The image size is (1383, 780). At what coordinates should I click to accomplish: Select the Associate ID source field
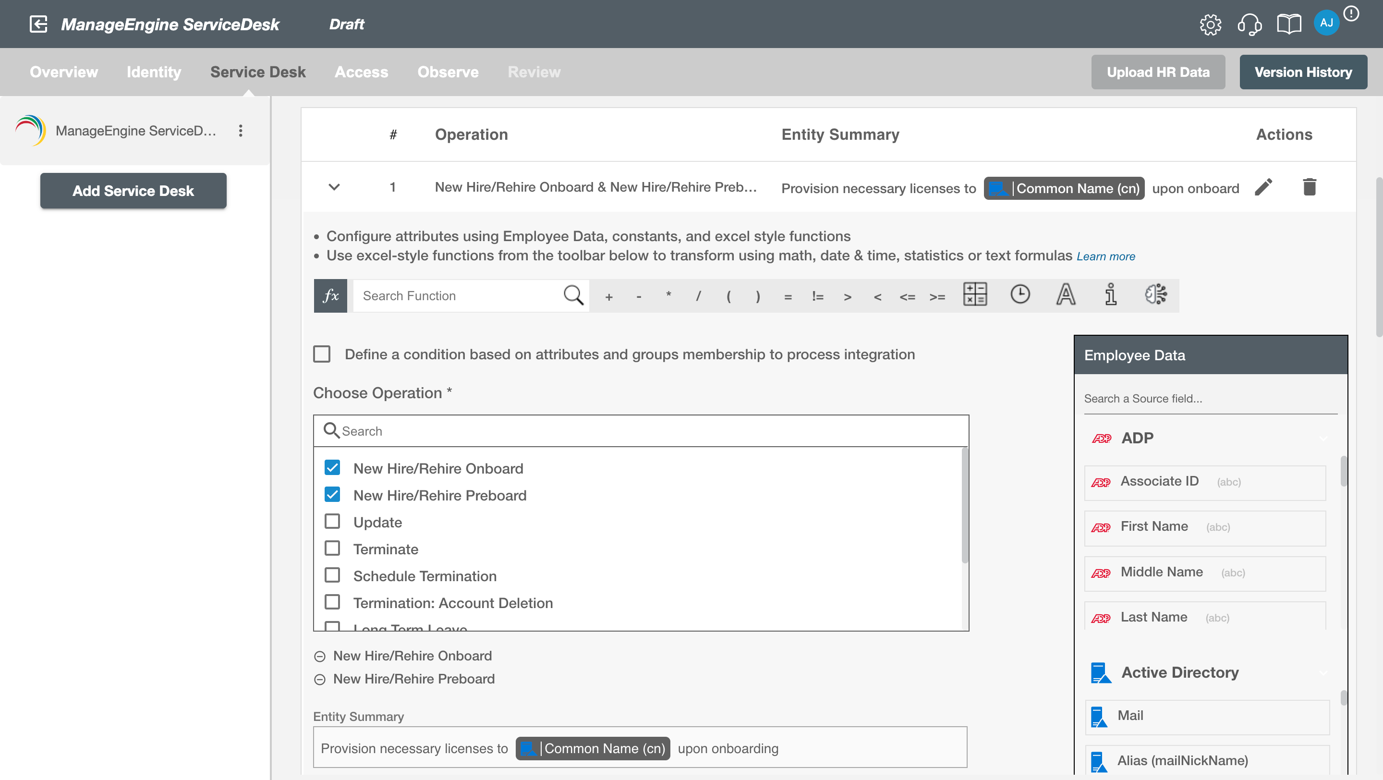(x=1205, y=482)
